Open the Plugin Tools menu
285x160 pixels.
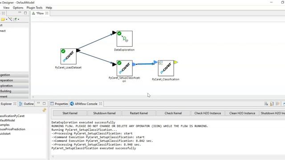(34, 8)
